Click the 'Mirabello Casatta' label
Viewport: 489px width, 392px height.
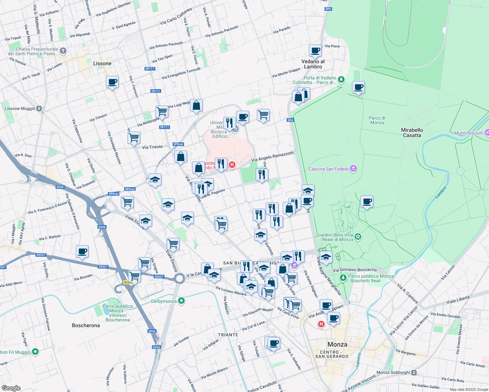412,133
